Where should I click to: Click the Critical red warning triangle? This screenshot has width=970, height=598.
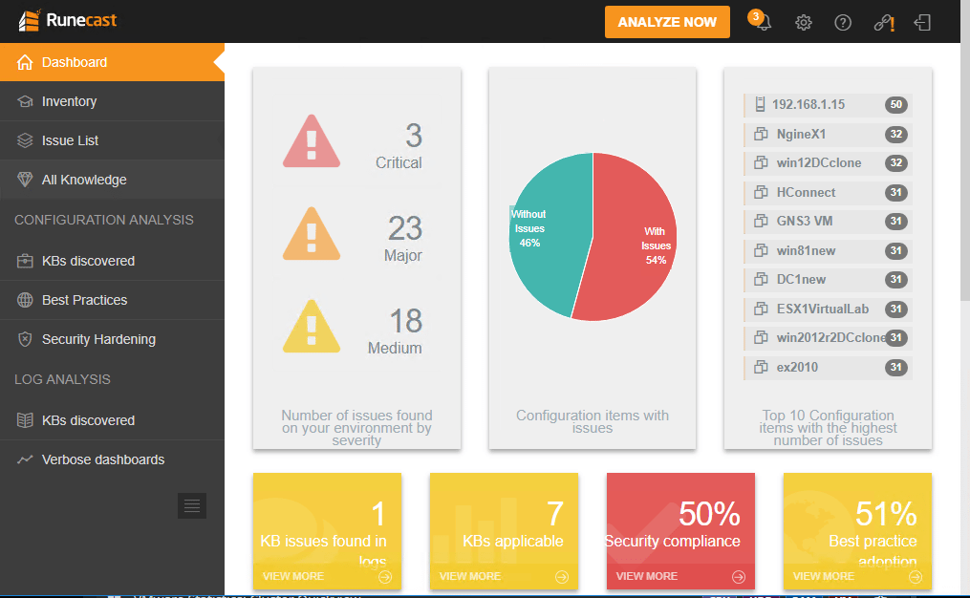click(312, 141)
